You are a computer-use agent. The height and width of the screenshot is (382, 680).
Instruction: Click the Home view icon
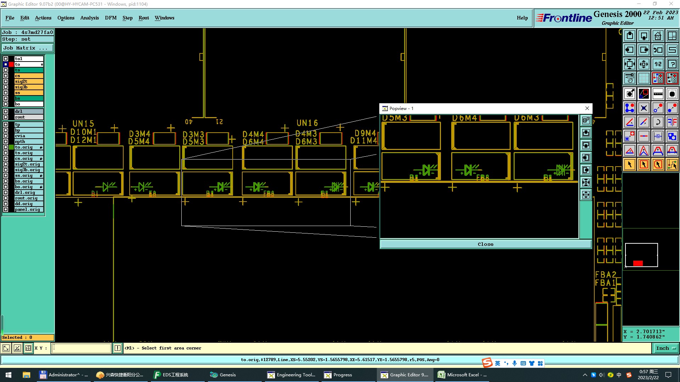click(658, 36)
